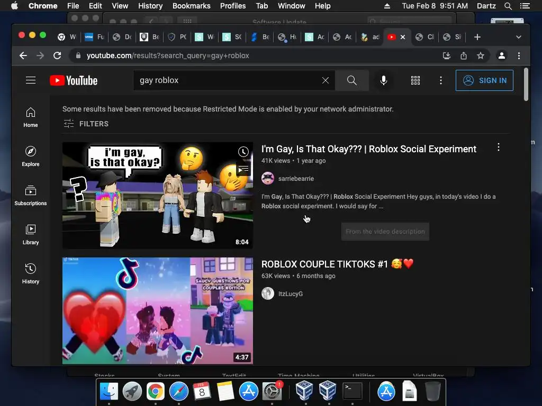Open the History menu in menu bar
The width and height of the screenshot is (542, 406).
150,6
